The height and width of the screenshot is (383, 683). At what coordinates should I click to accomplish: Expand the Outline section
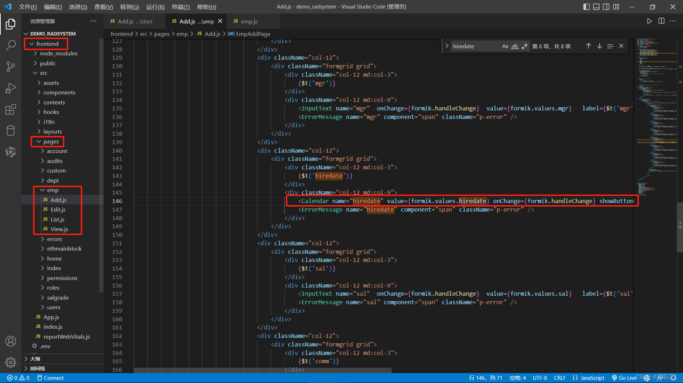pyautogui.click(x=35, y=359)
